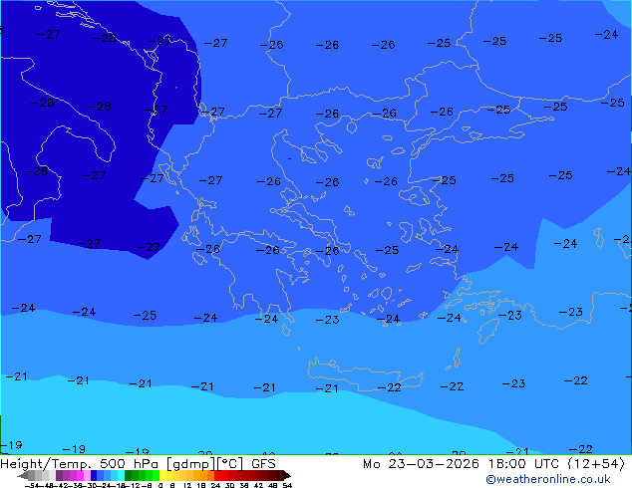Click the grey left arrow end of the legend
The width and height of the screenshot is (632, 488).
tap(23, 475)
